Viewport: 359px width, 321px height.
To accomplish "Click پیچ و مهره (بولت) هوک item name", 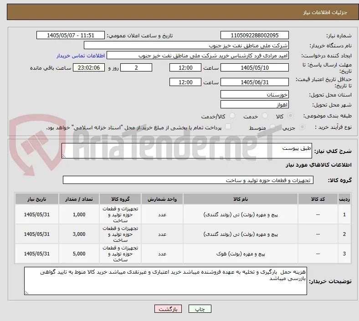I will 241,254.
